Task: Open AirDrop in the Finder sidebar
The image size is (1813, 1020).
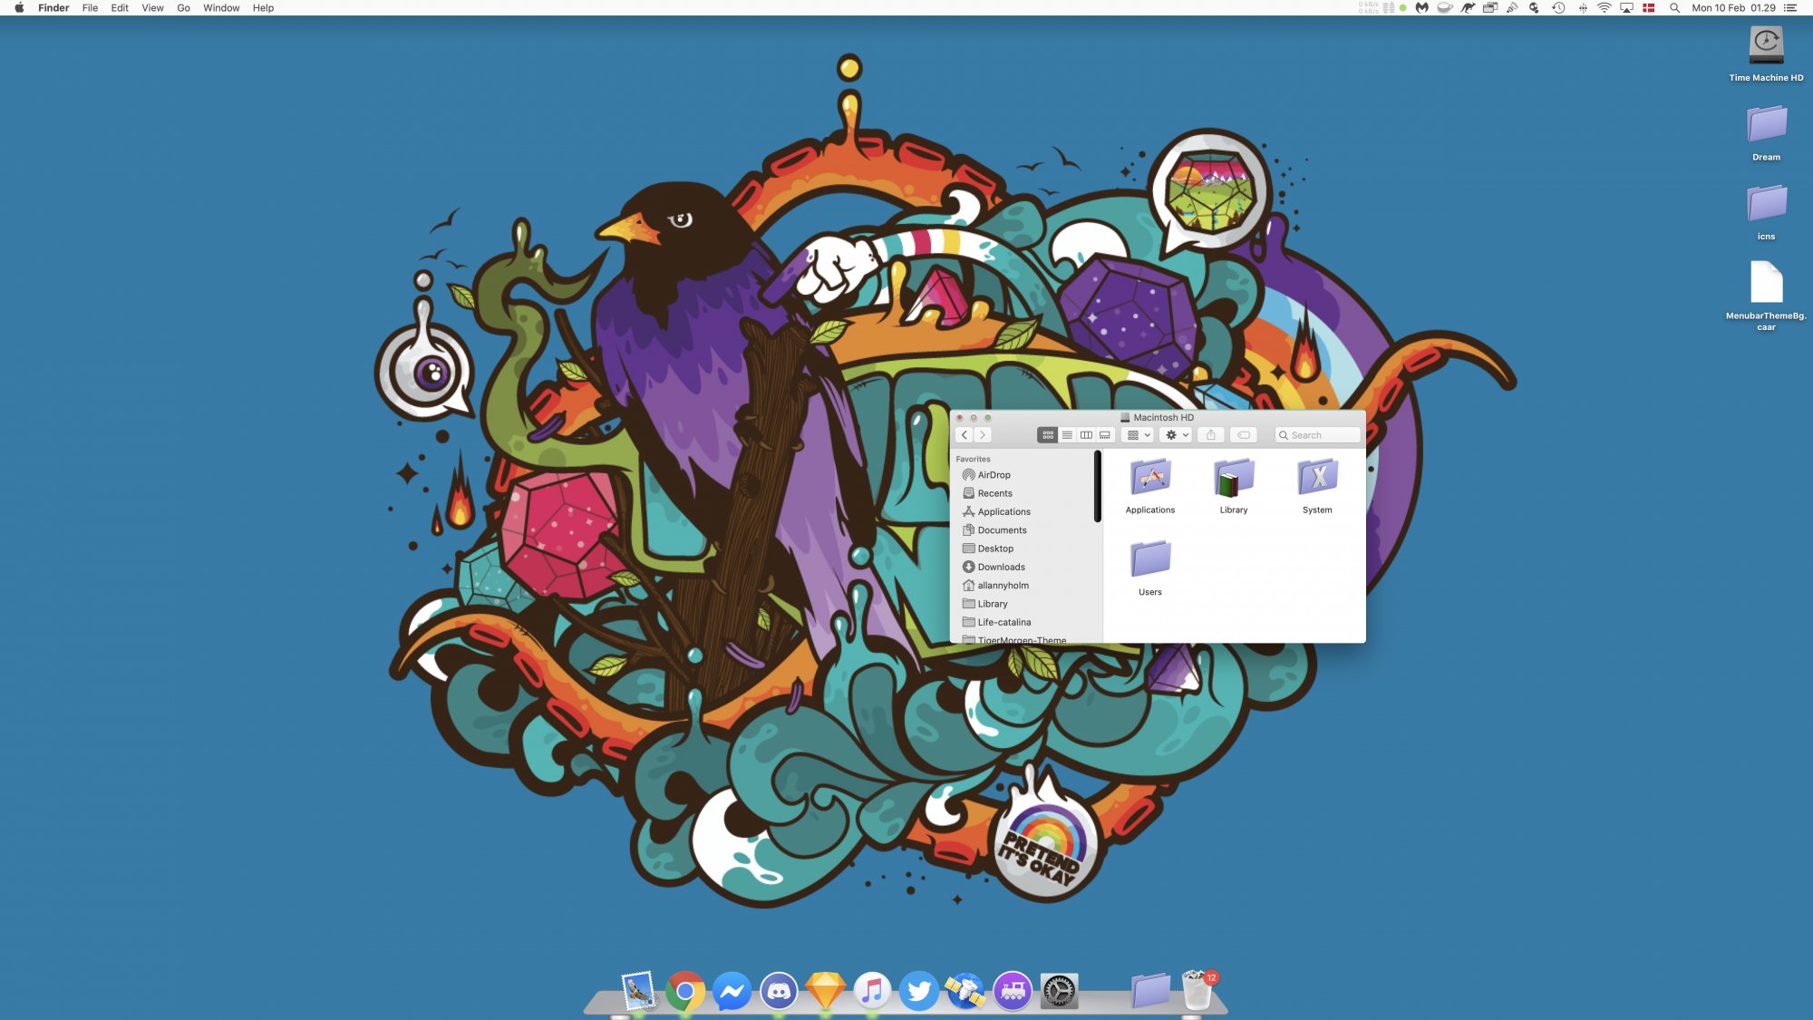Action: click(994, 475)
